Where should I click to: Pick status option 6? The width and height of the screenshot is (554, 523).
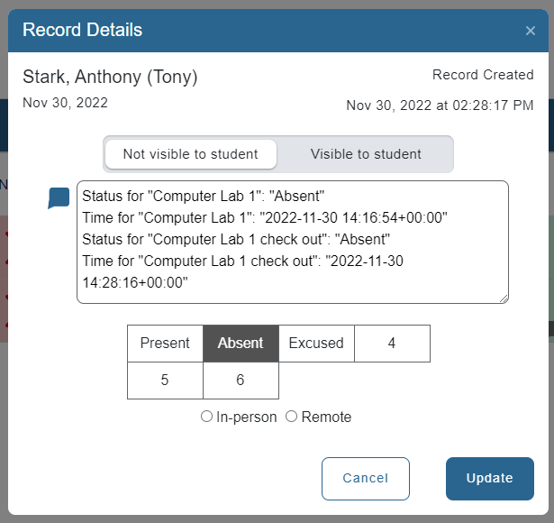click(241, 381)
